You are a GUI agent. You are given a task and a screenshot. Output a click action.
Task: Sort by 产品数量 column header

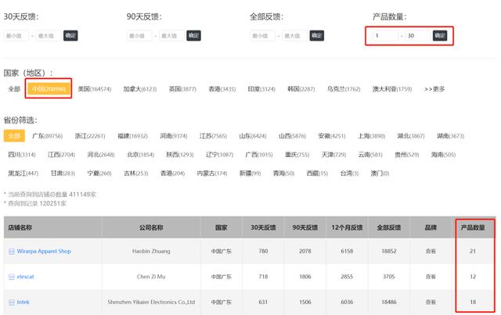[473, 227]
